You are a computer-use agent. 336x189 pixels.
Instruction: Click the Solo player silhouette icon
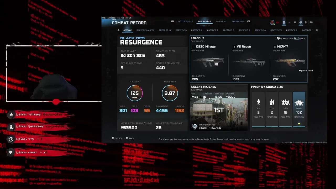(x=258, y=102)
